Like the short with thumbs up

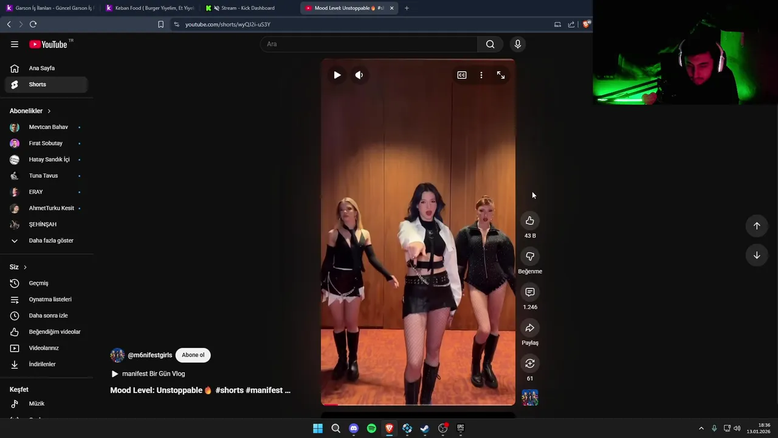(530, 220)
